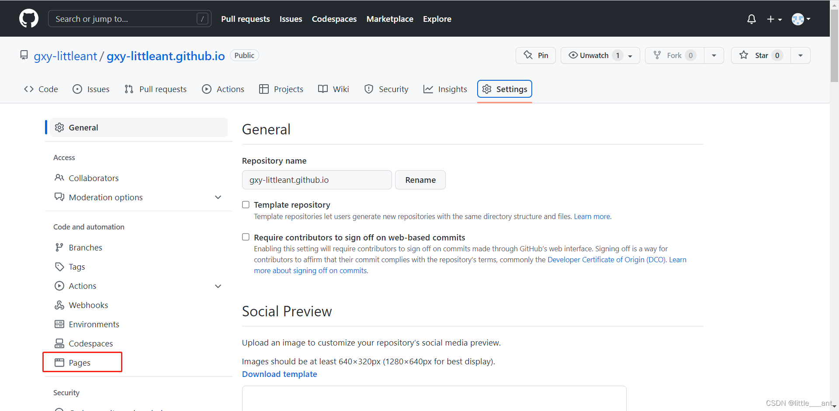This screenshot has height=411, width=839.
Task: Open the gxy-littleant.github.io repository link
Action: point(166,56)
